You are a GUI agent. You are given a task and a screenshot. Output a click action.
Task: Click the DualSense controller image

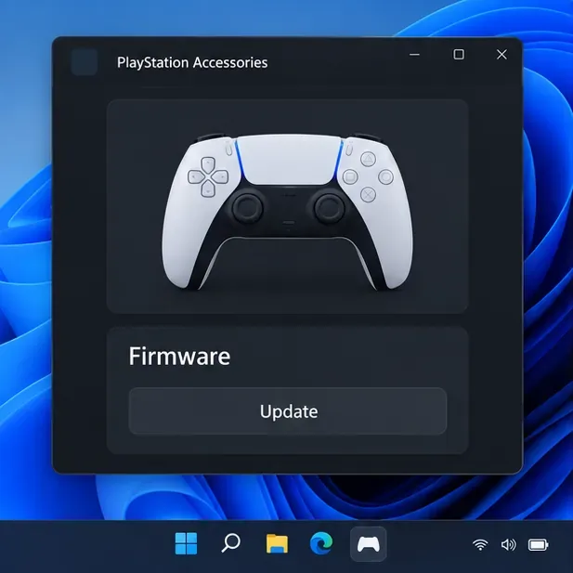tap(288, 212)
